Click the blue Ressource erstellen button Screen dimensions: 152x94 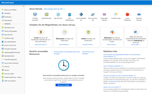coord(64,85)
